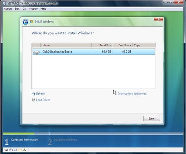Click the Load Driver disc icon
186x154 pixels.
33,100
